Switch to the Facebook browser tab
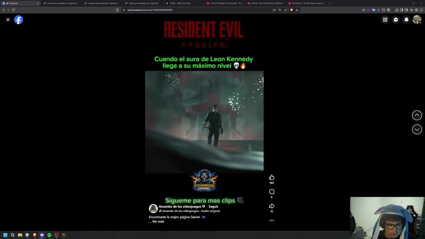 [20, 3]
